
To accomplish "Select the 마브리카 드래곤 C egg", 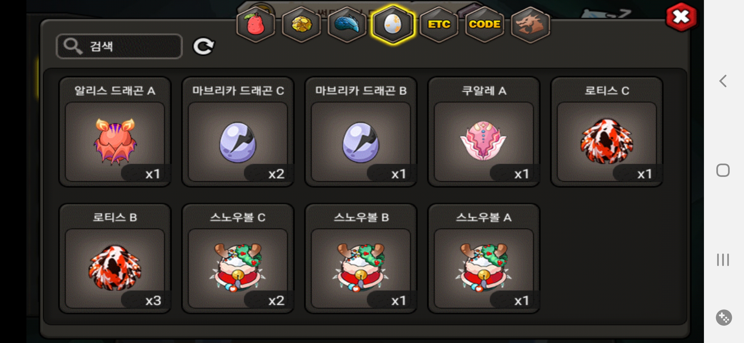I will point(238,132).
